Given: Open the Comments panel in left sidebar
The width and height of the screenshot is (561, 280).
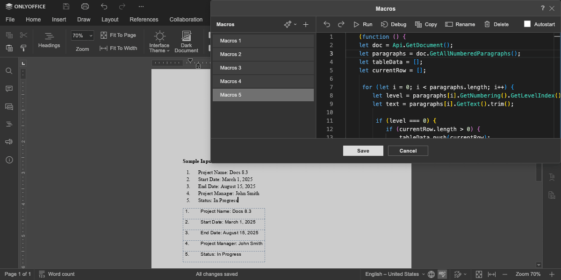Looking at the screenshot, I should (9, 89).
